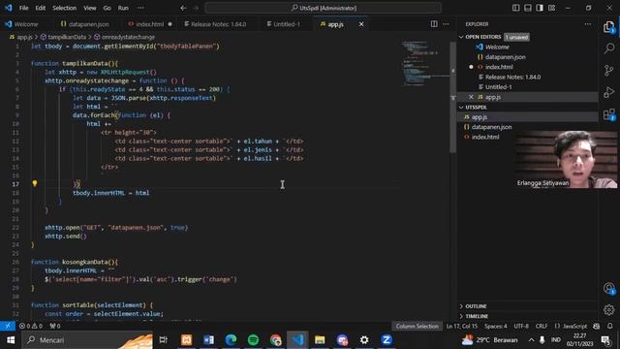Click the Column Selection status item

[417, 326]
